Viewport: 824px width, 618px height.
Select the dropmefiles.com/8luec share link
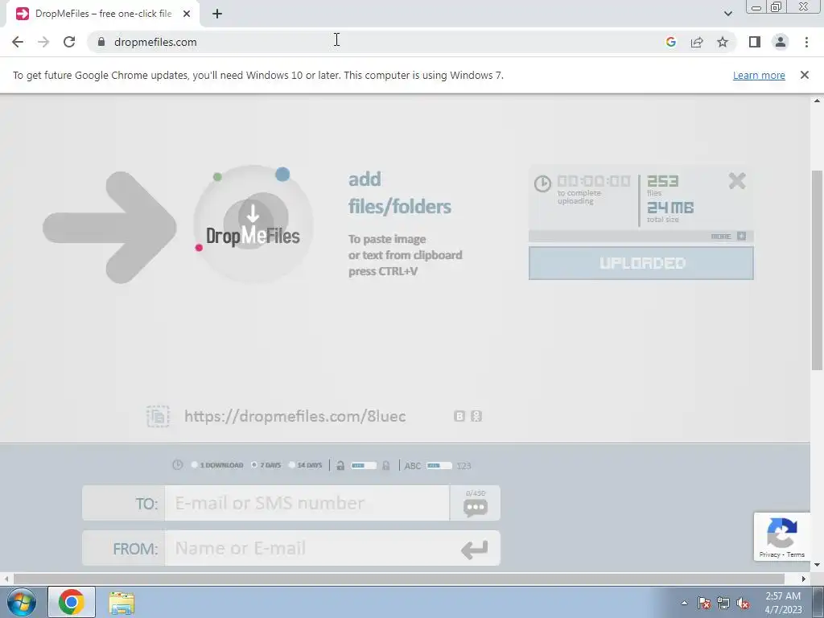pos(295,416)
